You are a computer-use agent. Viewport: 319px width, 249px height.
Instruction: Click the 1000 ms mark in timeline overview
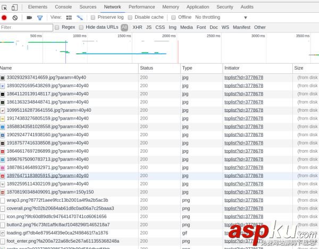click(x=80, y=36)
